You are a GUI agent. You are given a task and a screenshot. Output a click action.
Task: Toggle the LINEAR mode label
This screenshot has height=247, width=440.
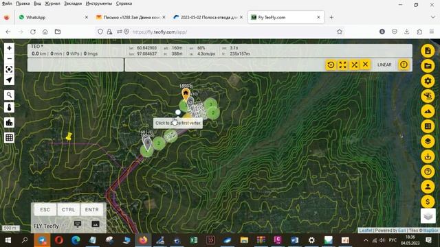[384, 65]
